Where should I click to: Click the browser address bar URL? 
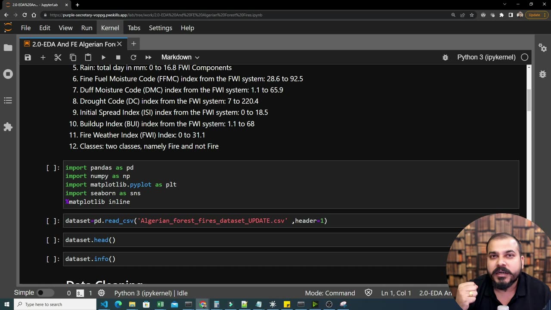(156, 15)
